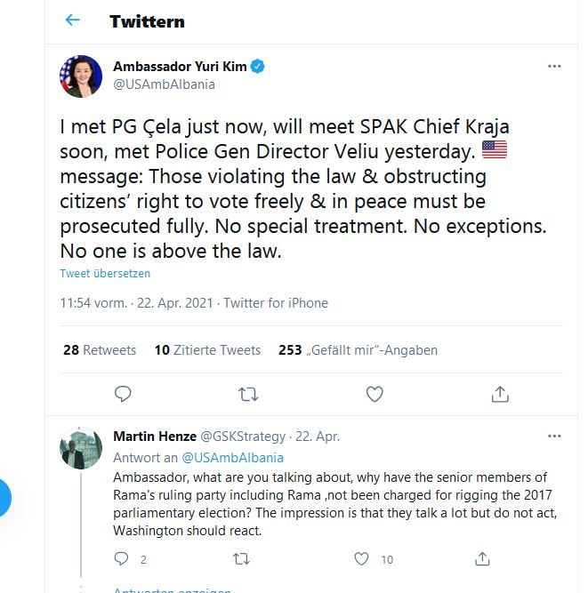This screenshot has height=593, width=588.
Task: Open more options for the Ambassador's tweet
Action: pyautogui.click(x=554, y=67)
